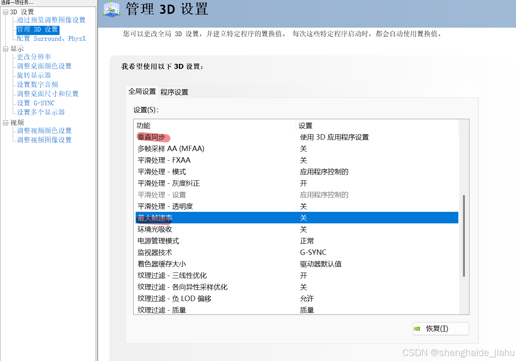Select the 垂直同步 setting row
The width and height of the screenshot is (516, 361).
(297, 137)
